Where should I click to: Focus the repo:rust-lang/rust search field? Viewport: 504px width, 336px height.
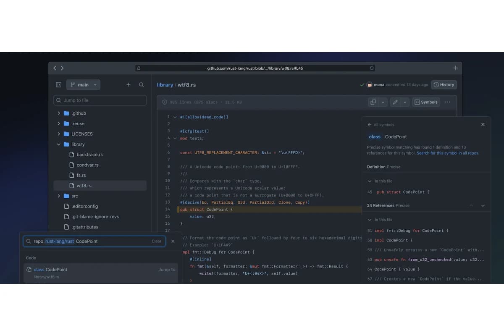coord(93,241)
